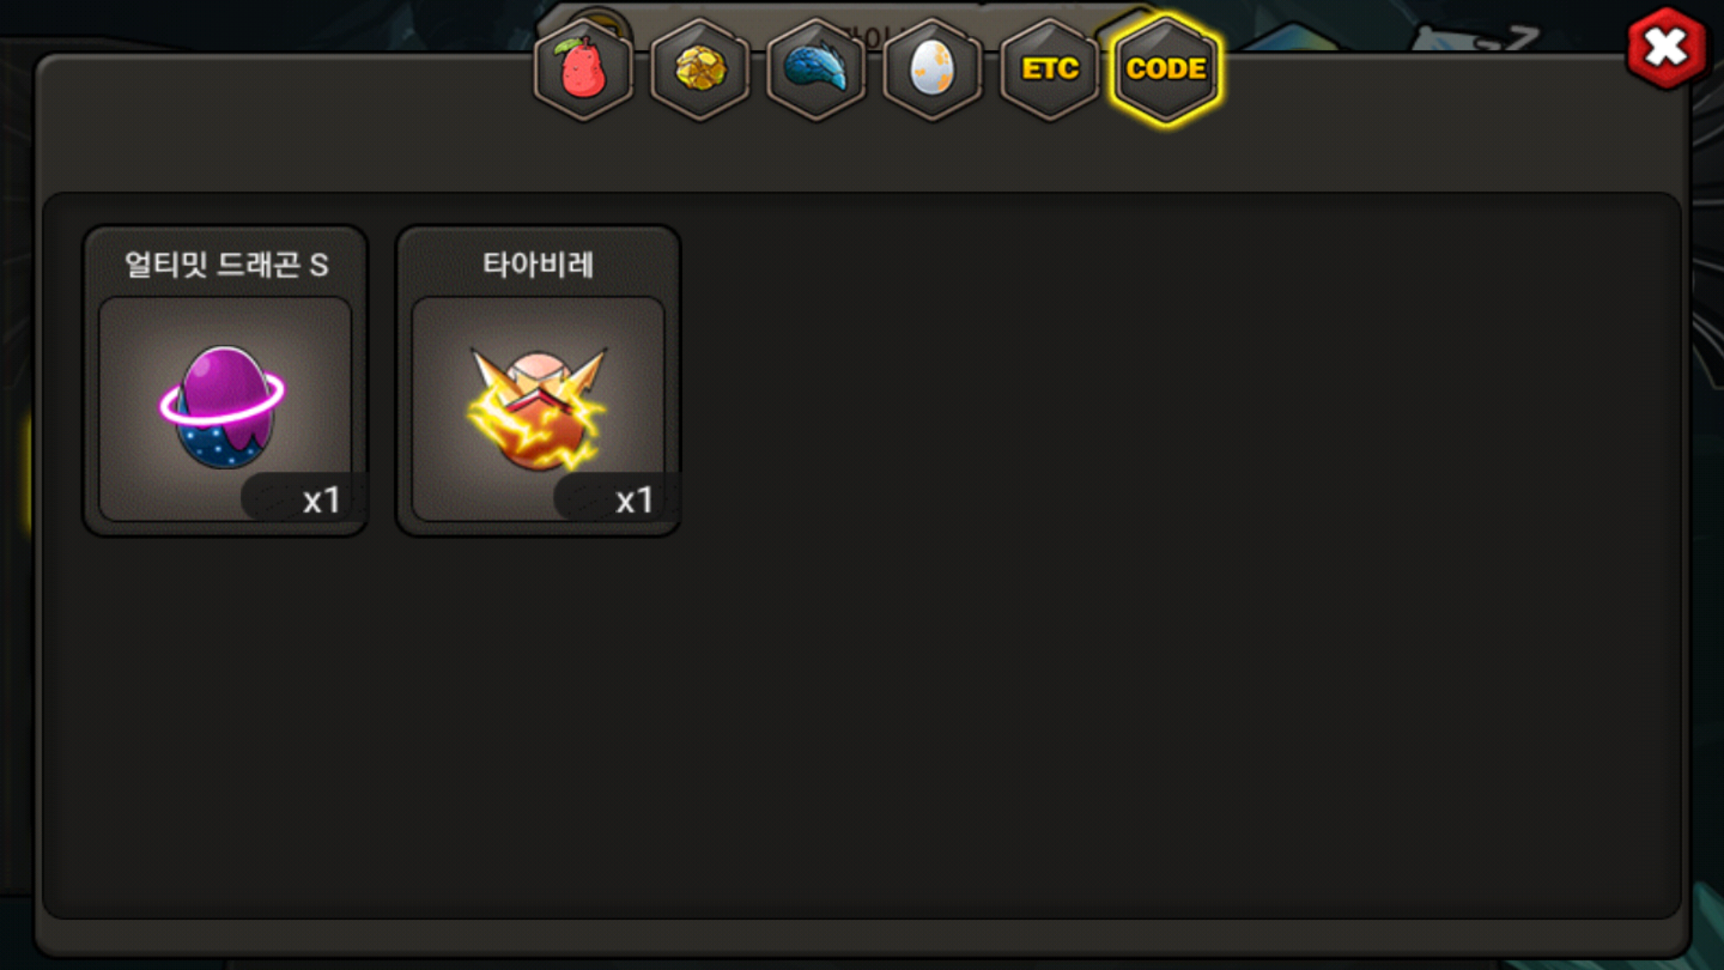
Task: Select the highlighted CODE tab
Action: pyautogui.click(x=1165, y=68)
